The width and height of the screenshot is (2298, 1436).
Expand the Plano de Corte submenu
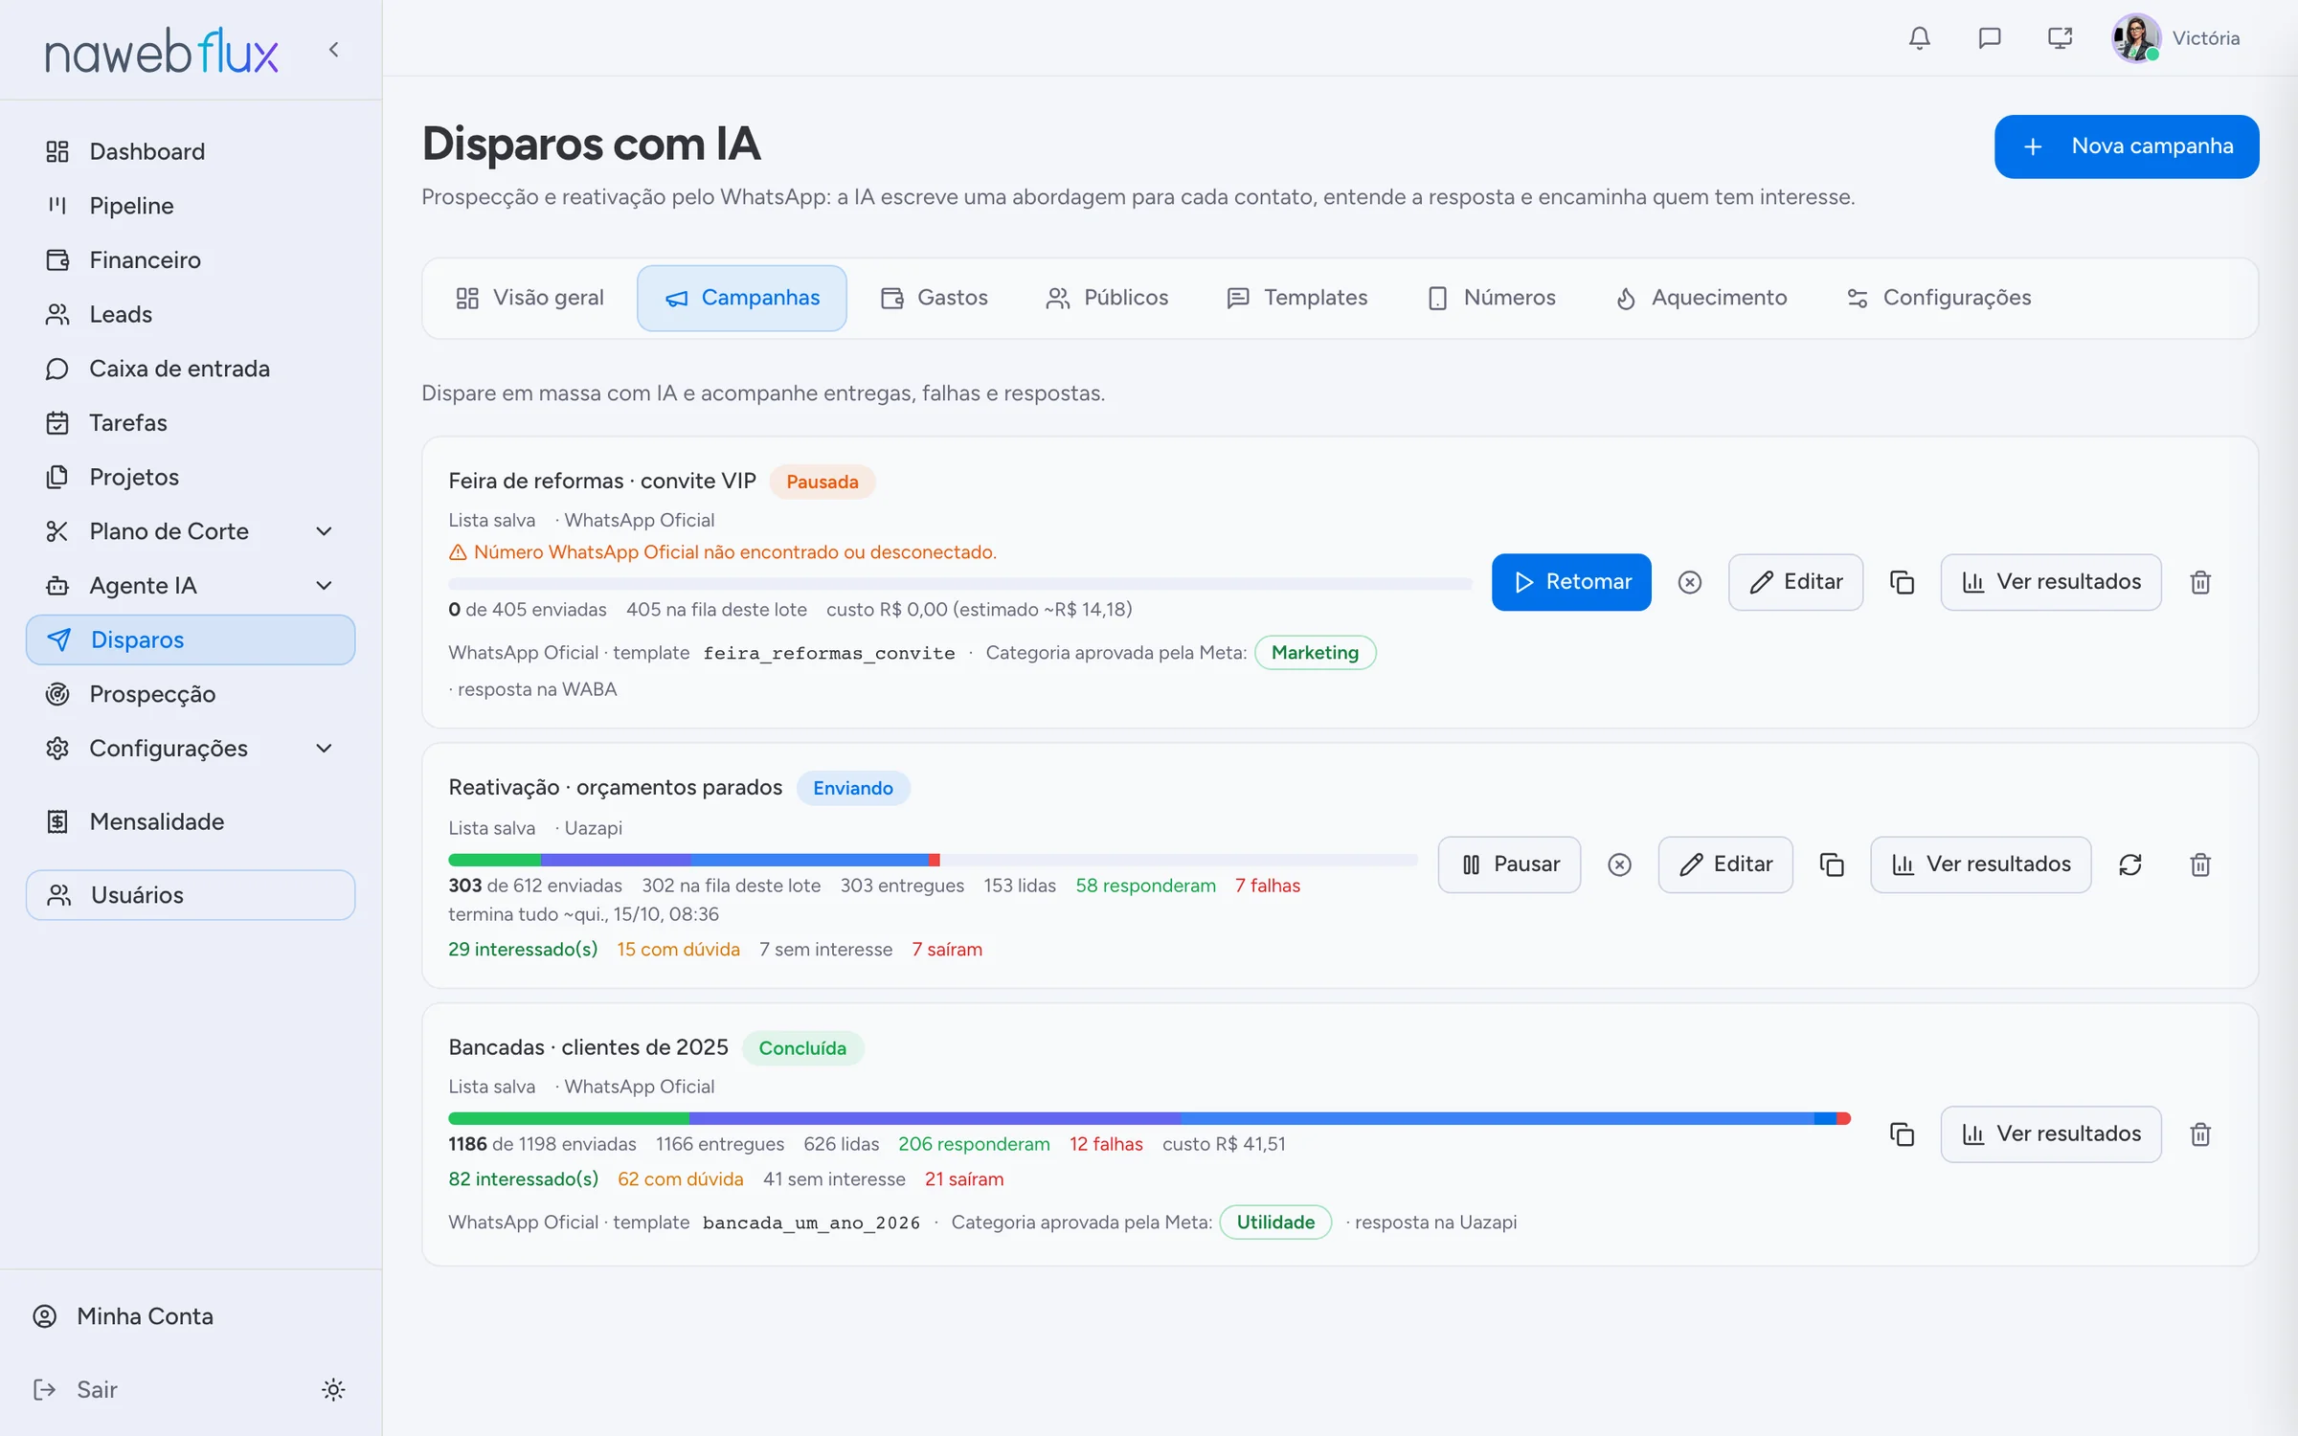point(324,531)
